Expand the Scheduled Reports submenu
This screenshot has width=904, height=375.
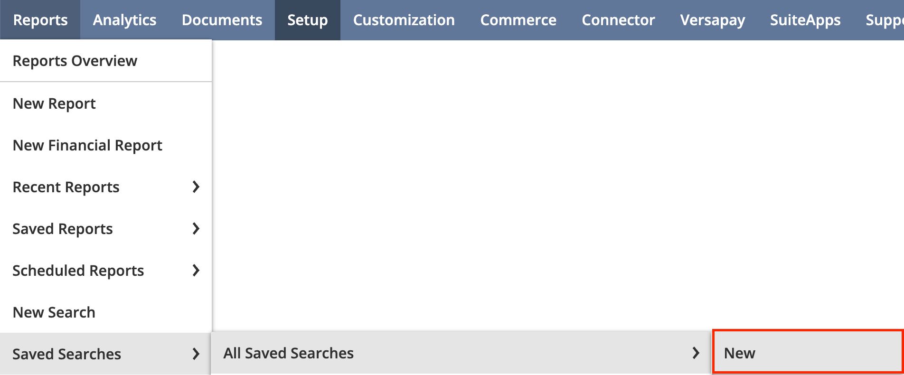point(78,270)
